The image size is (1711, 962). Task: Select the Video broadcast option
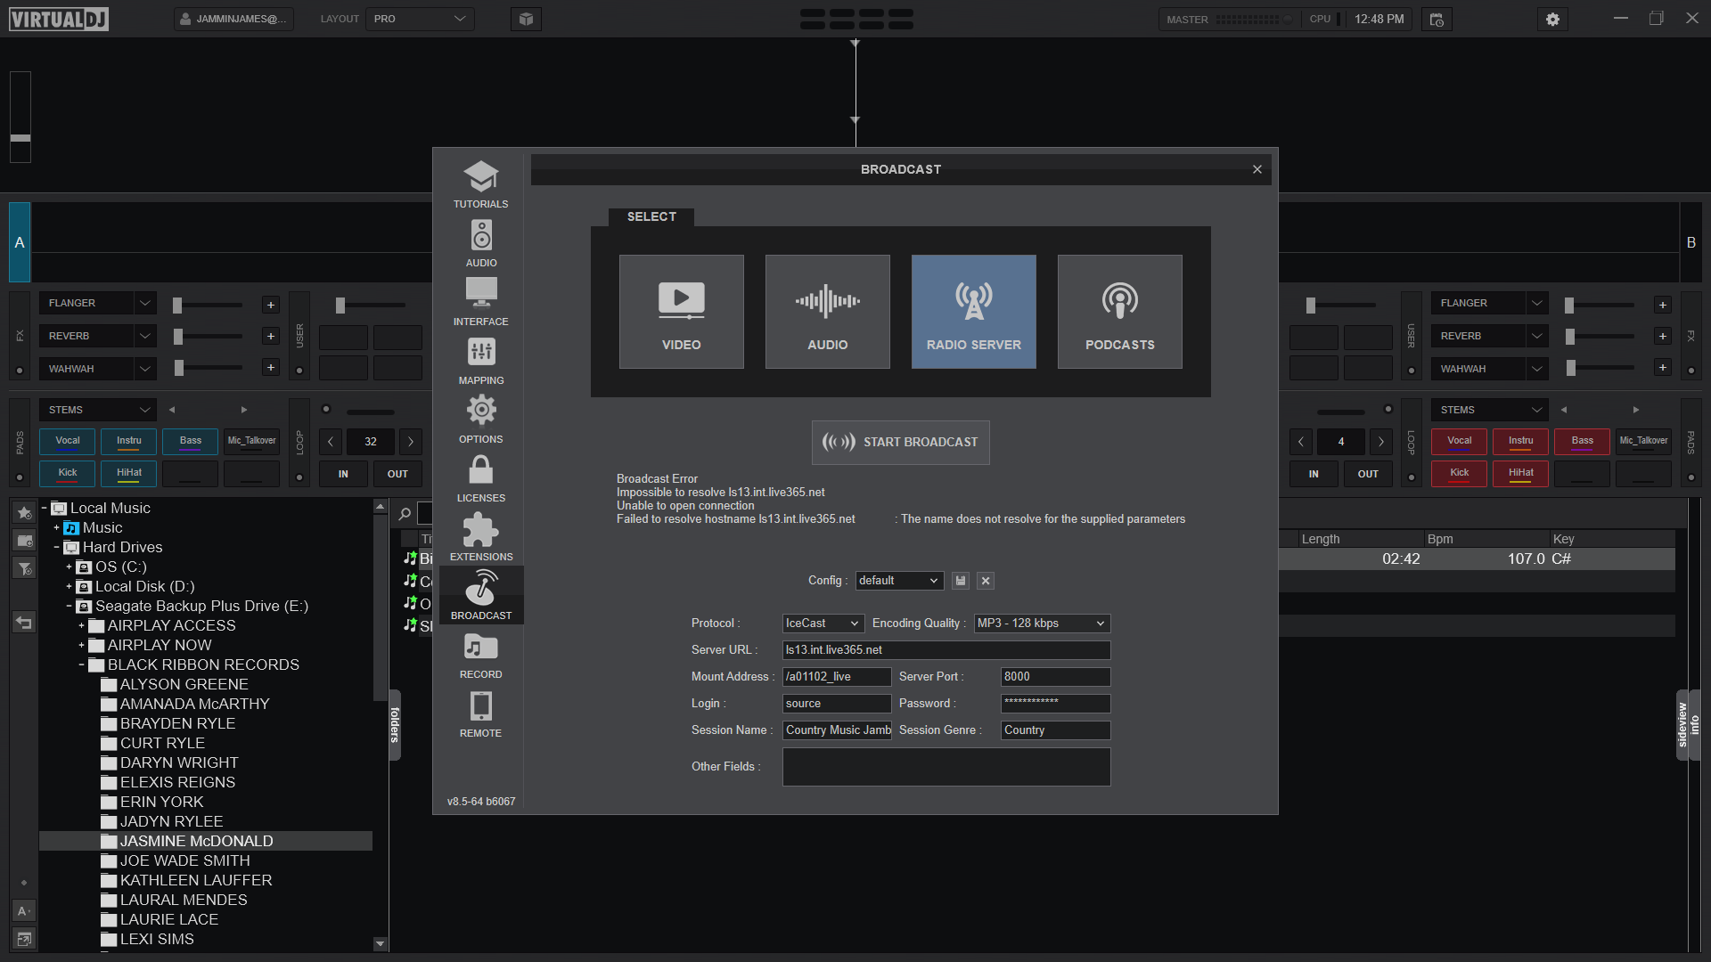tap(681, 312)
